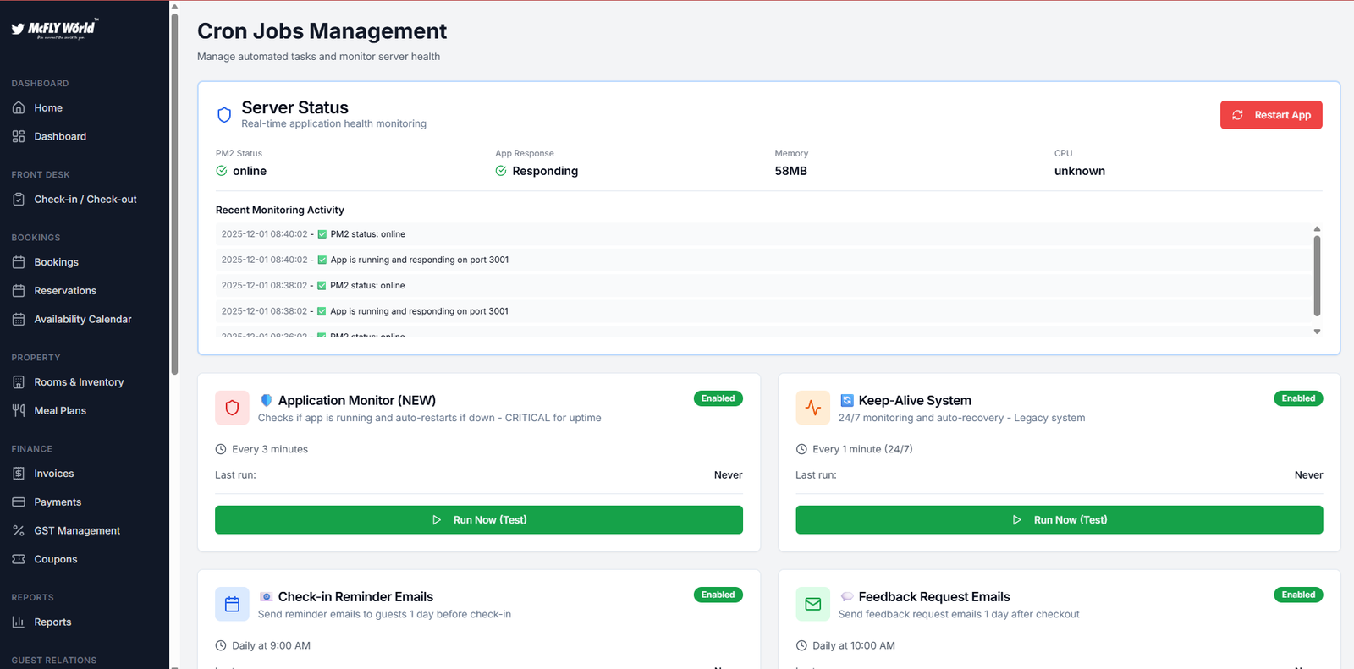Run Application Monitor test now
The width and height of the screenshot is (1354, 669).
tap(479, 520)
